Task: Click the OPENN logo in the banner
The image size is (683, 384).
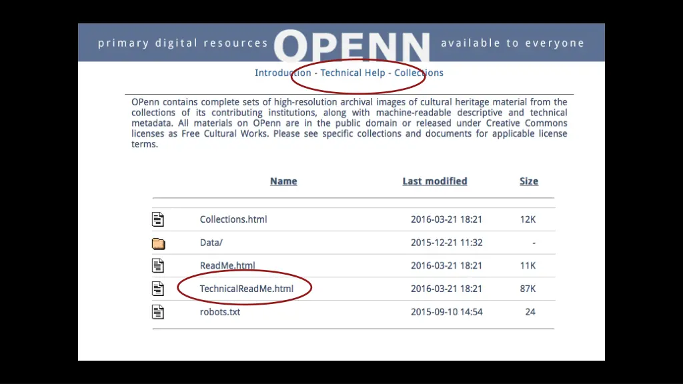Action: pos(352,45)
